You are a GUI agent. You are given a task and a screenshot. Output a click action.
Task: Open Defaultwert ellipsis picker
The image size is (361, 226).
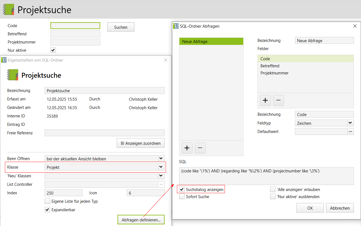(350, 132)
